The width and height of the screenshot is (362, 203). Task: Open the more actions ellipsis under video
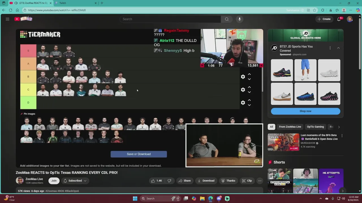point(260,181)
